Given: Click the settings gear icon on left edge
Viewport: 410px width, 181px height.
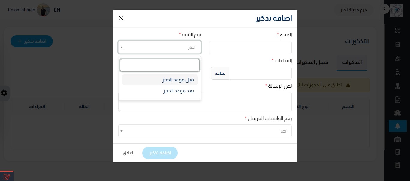Looking at the screenshot, I should point(4,93).
